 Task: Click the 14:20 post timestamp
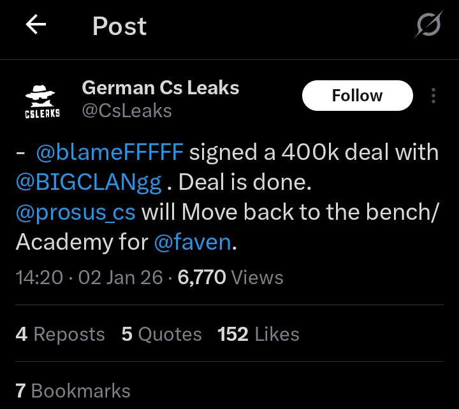40,278
